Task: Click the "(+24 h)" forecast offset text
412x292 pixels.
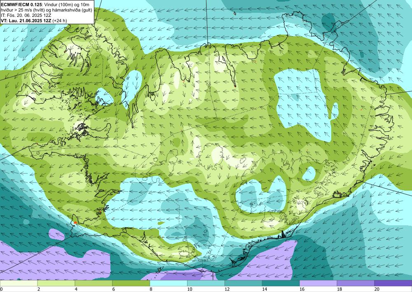Action: point(60,21)
